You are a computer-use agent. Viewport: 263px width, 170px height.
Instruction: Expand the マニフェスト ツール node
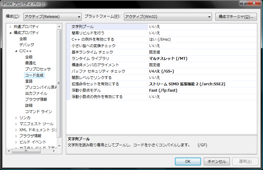click(16, 124)
